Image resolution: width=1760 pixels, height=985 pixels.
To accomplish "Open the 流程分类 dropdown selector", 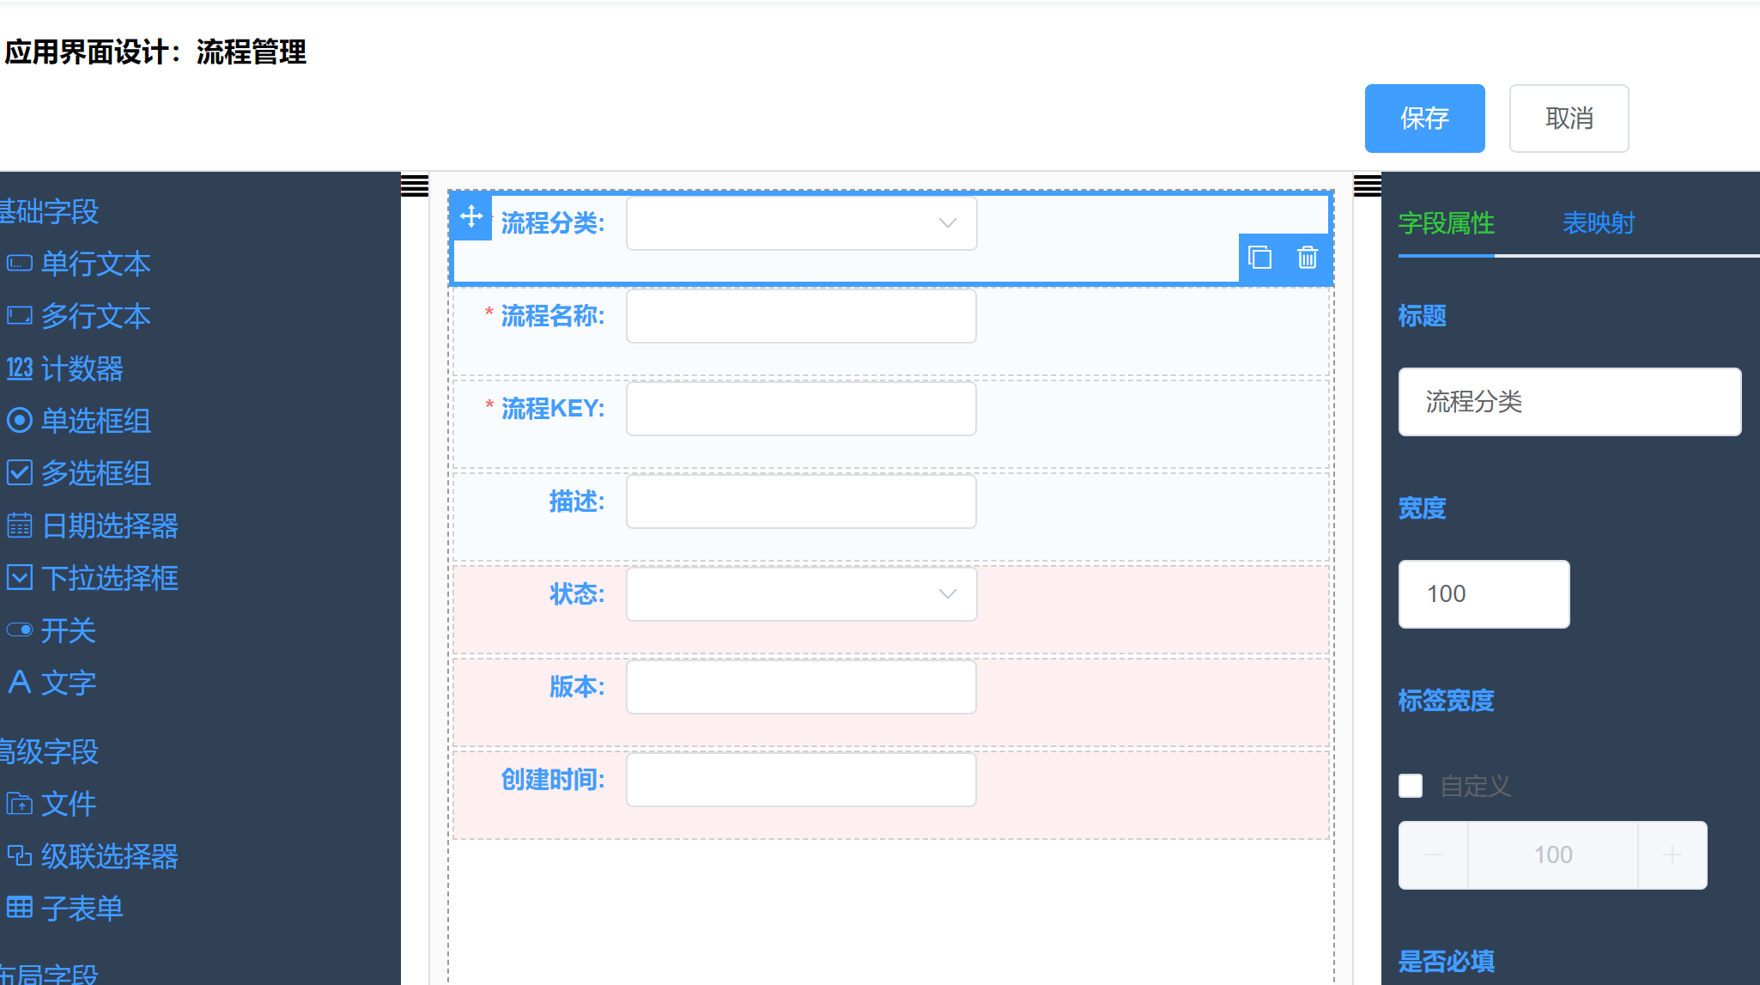I will [800, 223].
